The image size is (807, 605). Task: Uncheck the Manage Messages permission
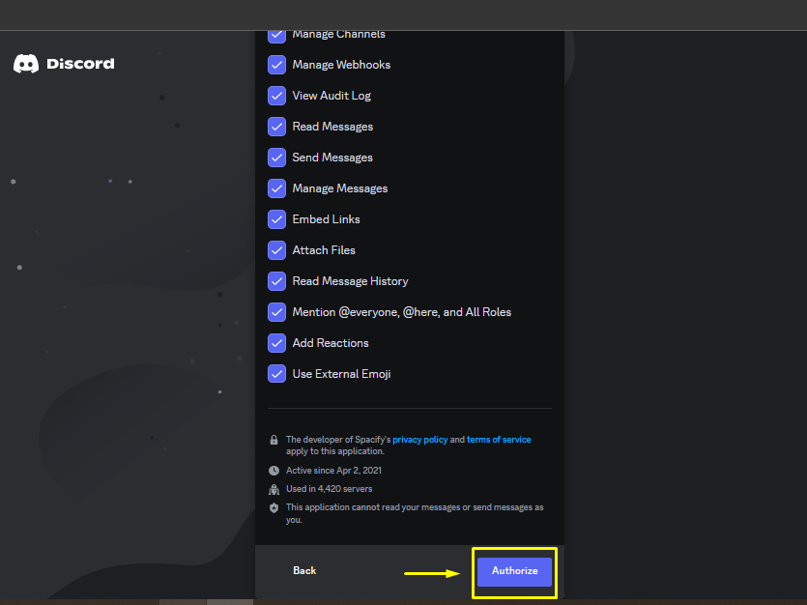(276, 188)
